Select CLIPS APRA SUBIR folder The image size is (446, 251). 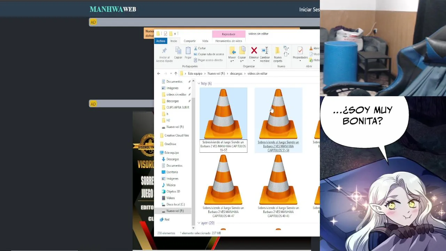[x=178, y=107]
